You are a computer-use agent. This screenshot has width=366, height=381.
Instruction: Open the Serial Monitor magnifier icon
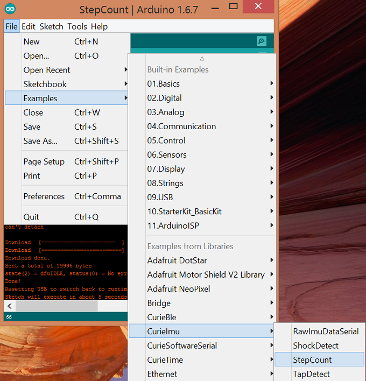click(x=261, y=41)
